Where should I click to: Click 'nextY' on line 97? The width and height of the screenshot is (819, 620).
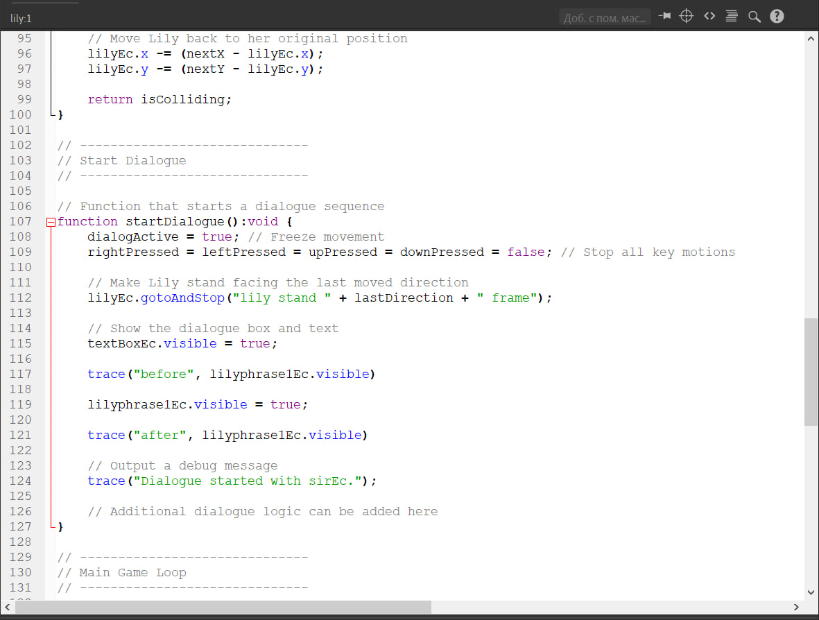205,69
